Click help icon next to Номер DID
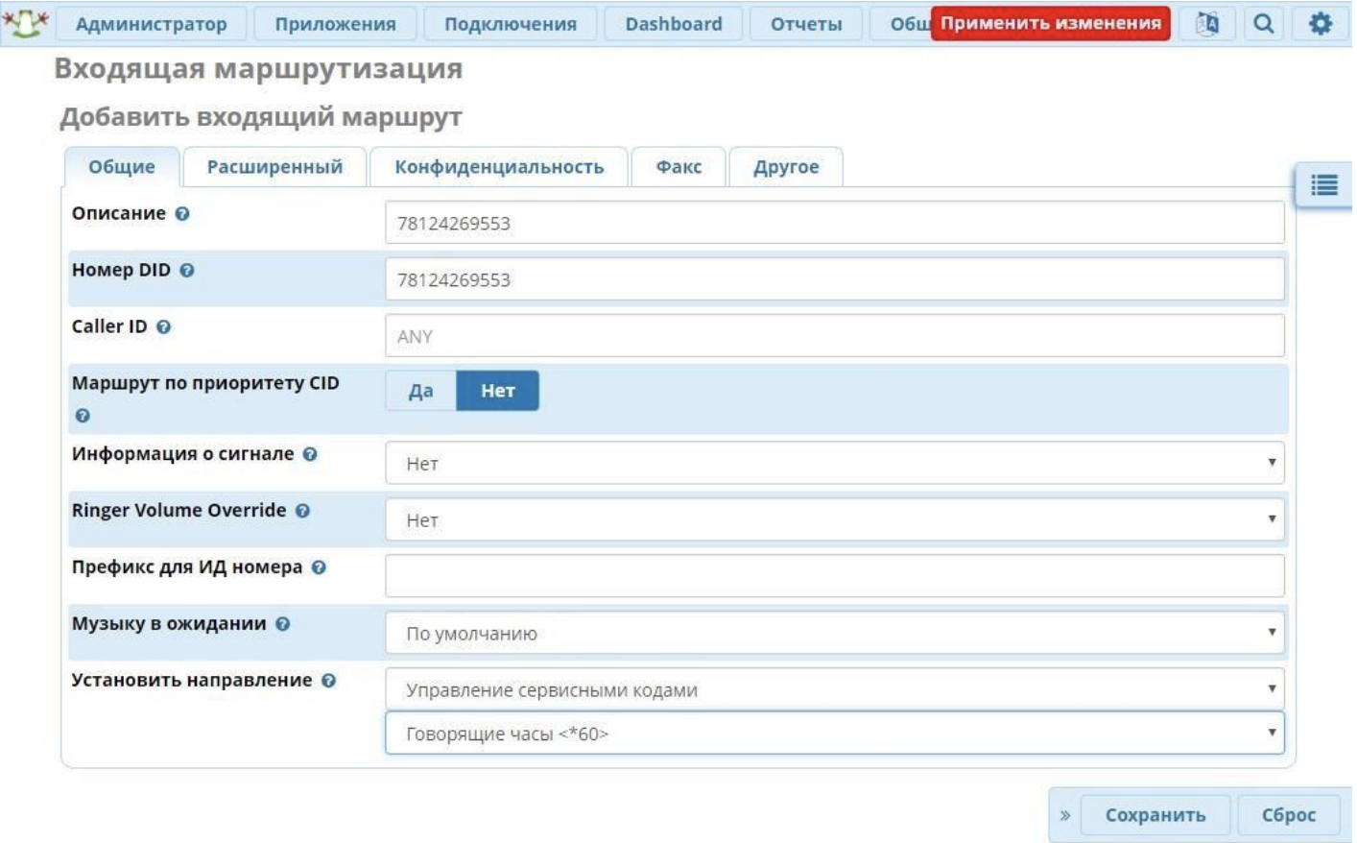 click(187, 271)
